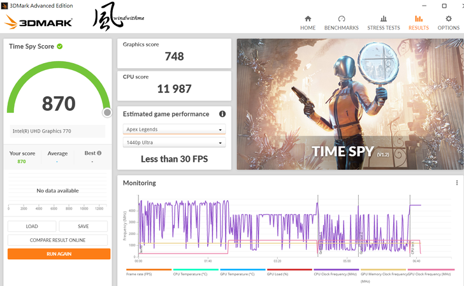Click the green Your score 870 value

22,162
